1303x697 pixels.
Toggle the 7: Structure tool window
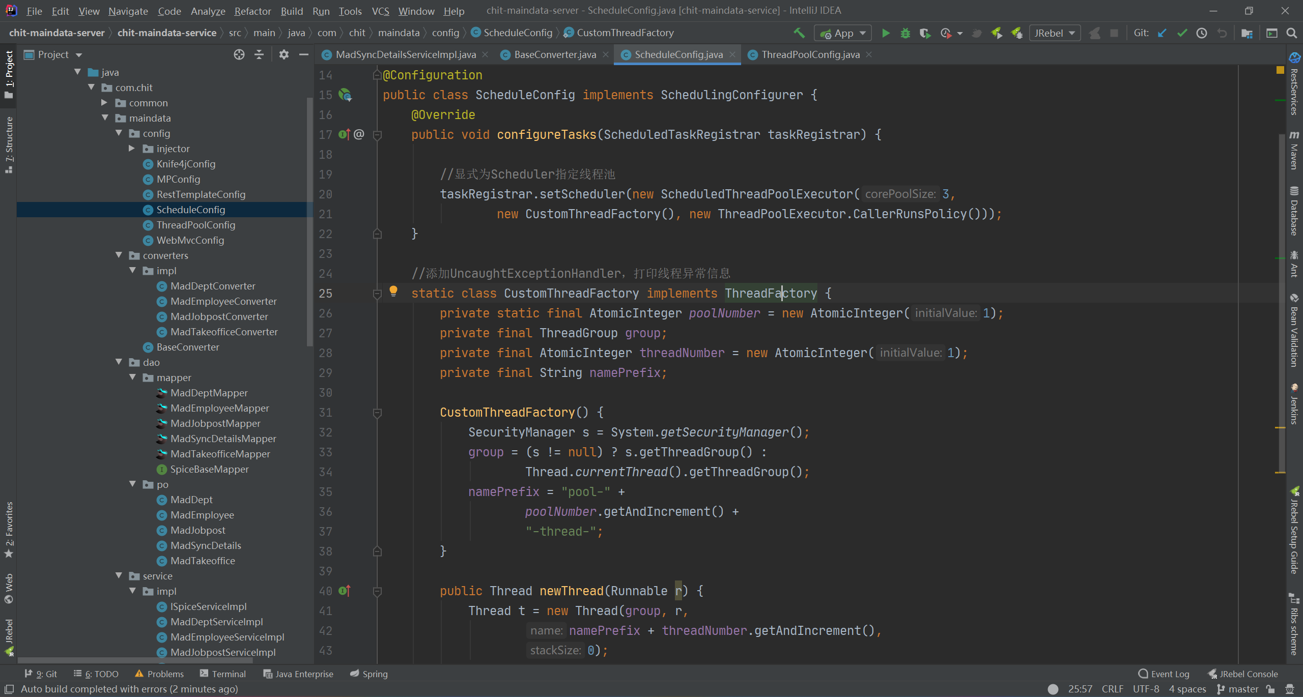(9, 145)
